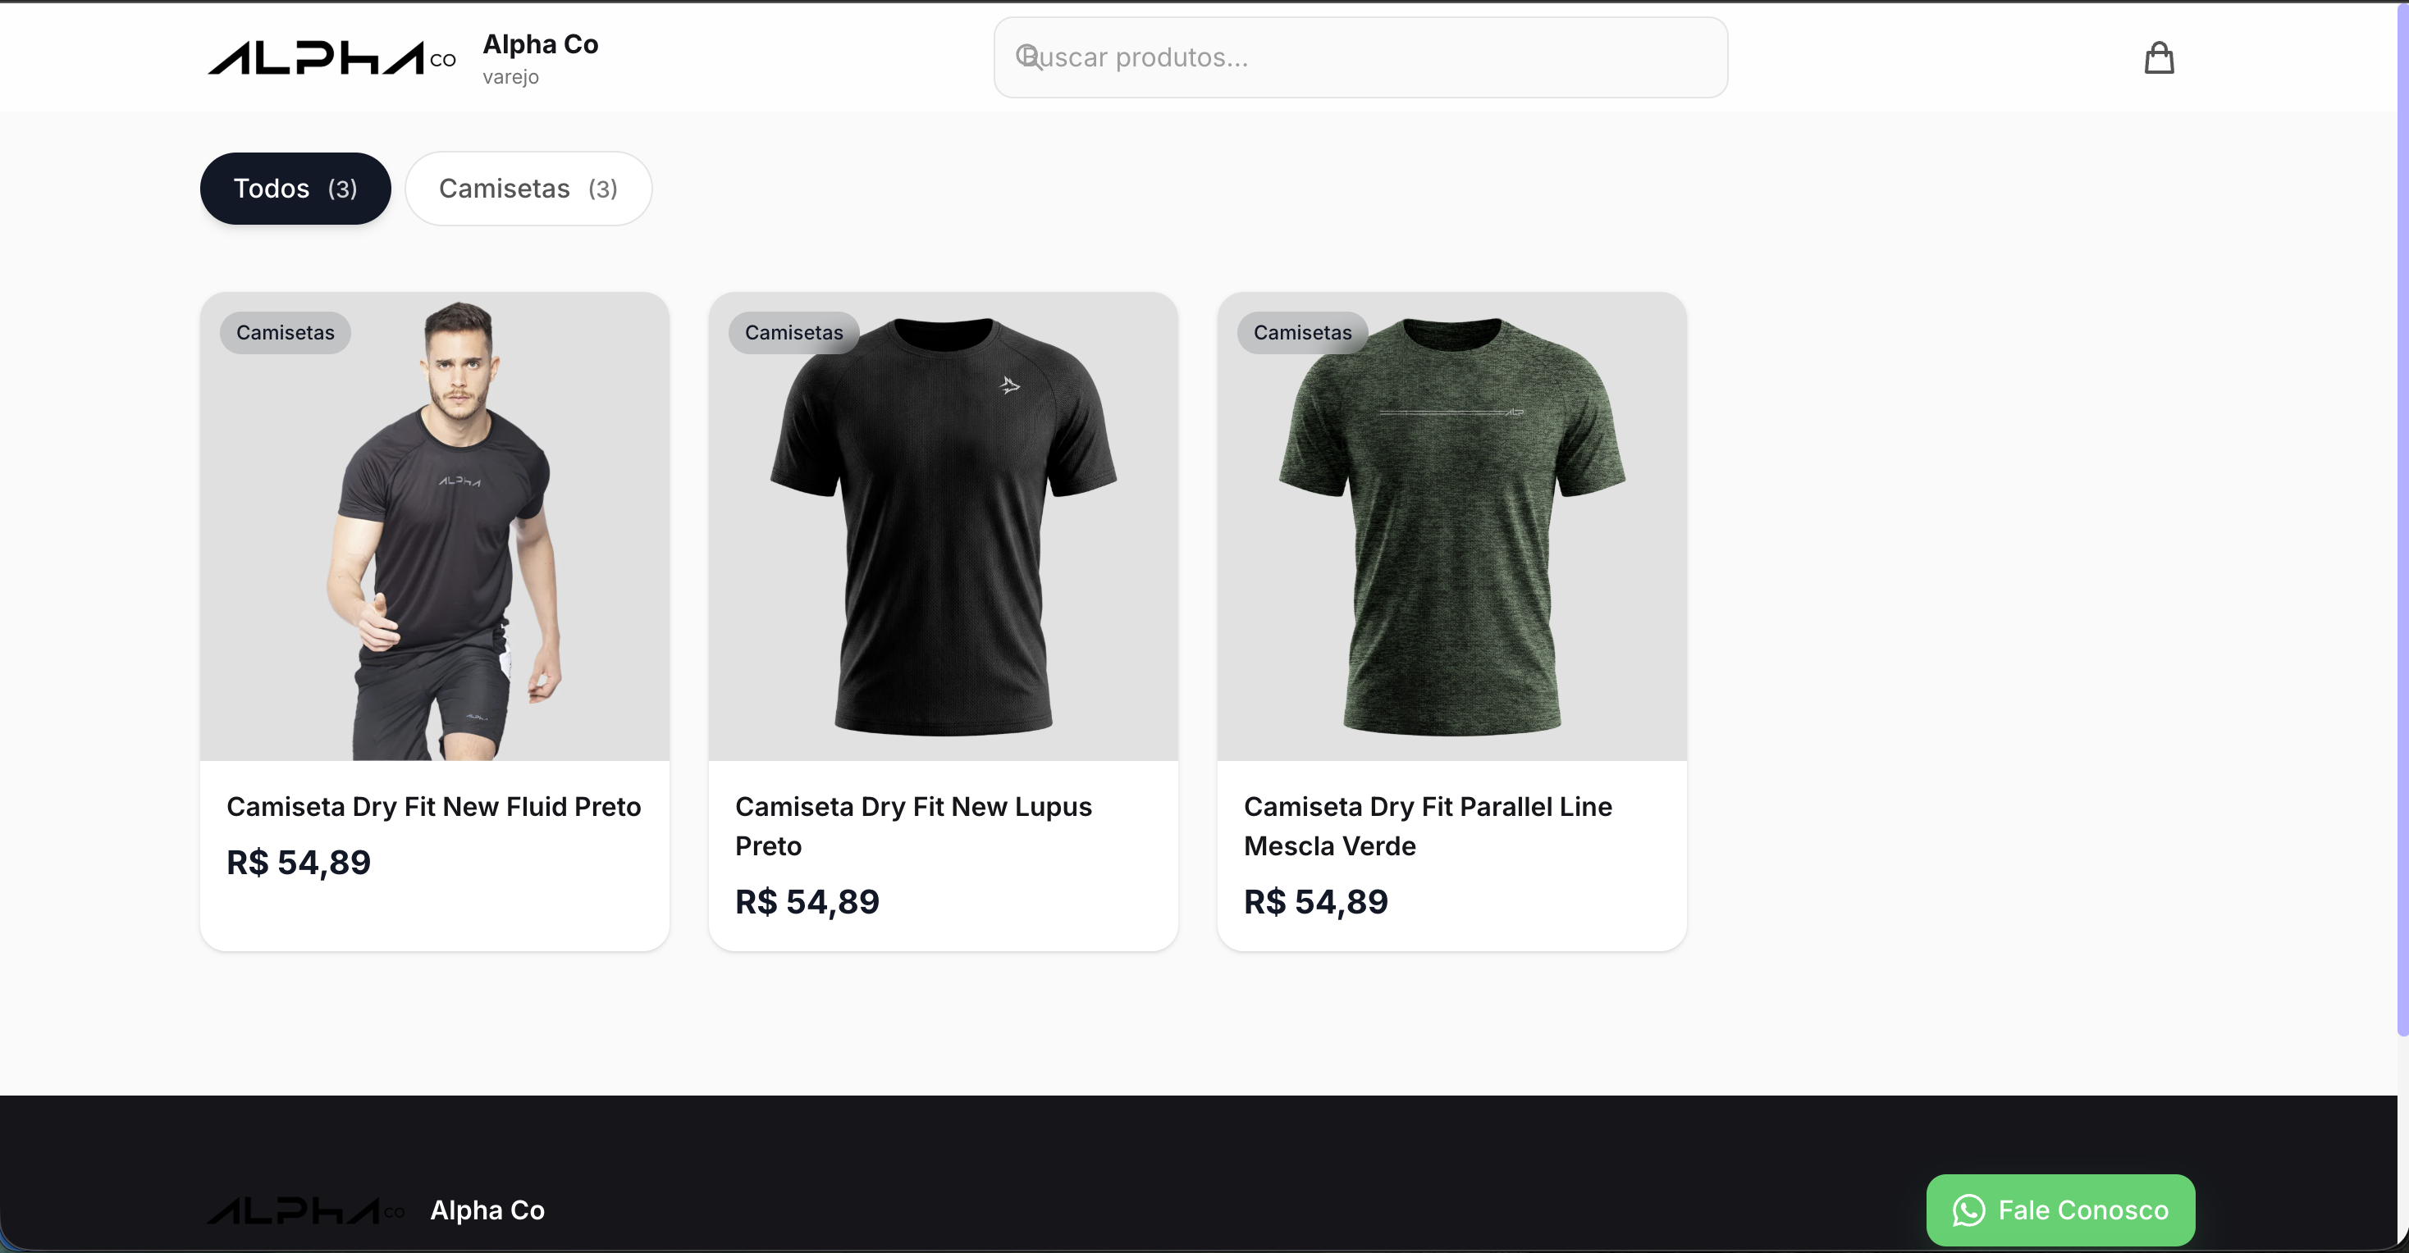
Task: Click the Alpha Co header logo
Action: [x=331, y=58]
